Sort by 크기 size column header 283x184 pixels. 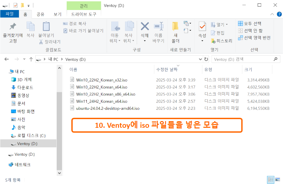click(248, 70)
